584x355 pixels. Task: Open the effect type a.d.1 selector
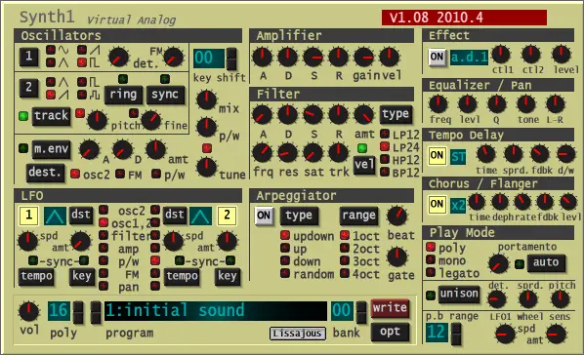tap(469, 58)
